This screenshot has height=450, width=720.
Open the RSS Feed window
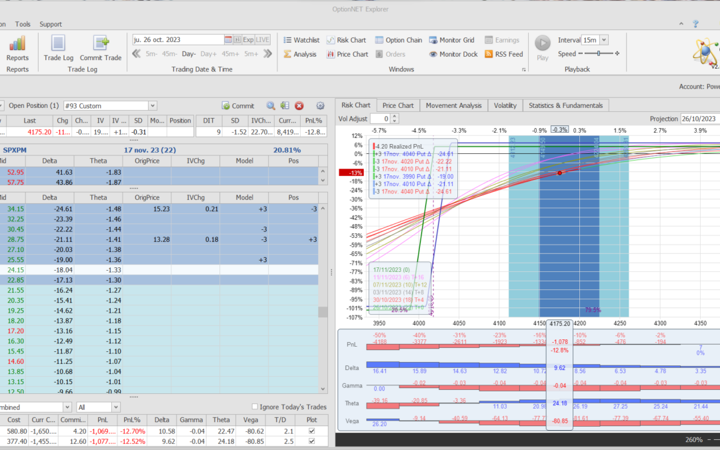[x=503, y=54]
